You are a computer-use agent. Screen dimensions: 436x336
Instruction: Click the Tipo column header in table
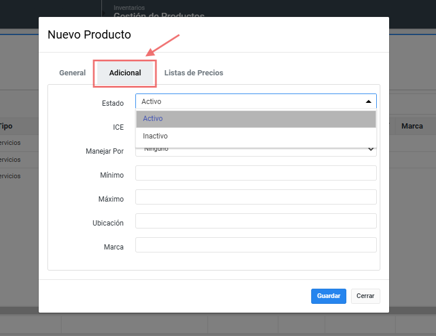pyautogui.click(x=6, y=126)
